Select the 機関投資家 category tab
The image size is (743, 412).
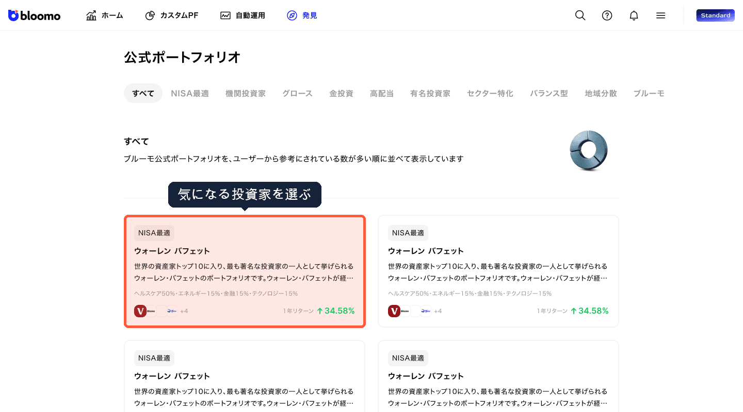pyautogui.click(x=246, y=93)
